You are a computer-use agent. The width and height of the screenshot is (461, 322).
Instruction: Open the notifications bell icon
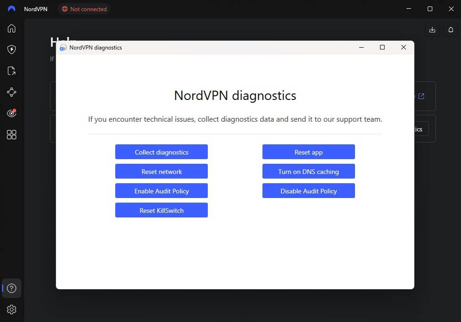[451, 30]
